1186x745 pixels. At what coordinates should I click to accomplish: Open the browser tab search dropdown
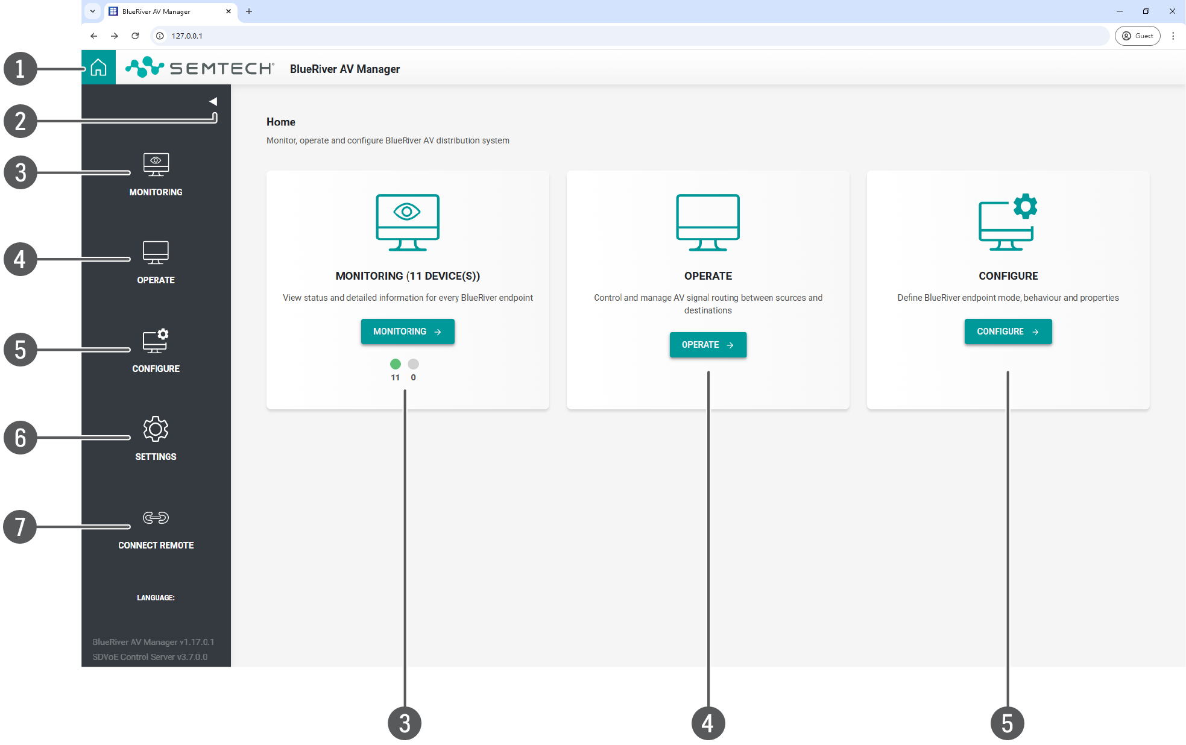pos(92,11)
